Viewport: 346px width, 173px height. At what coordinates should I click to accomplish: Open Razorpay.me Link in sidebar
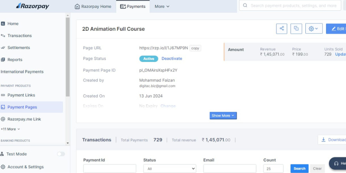point(24,119)
